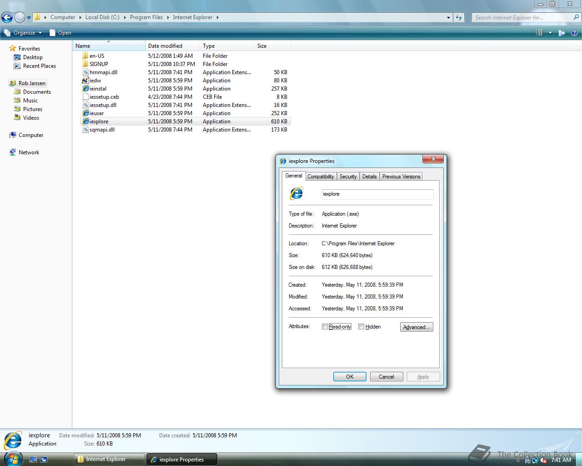Sort by the Type column header
This screenshot has height=466, width=582.
point(227,46)
